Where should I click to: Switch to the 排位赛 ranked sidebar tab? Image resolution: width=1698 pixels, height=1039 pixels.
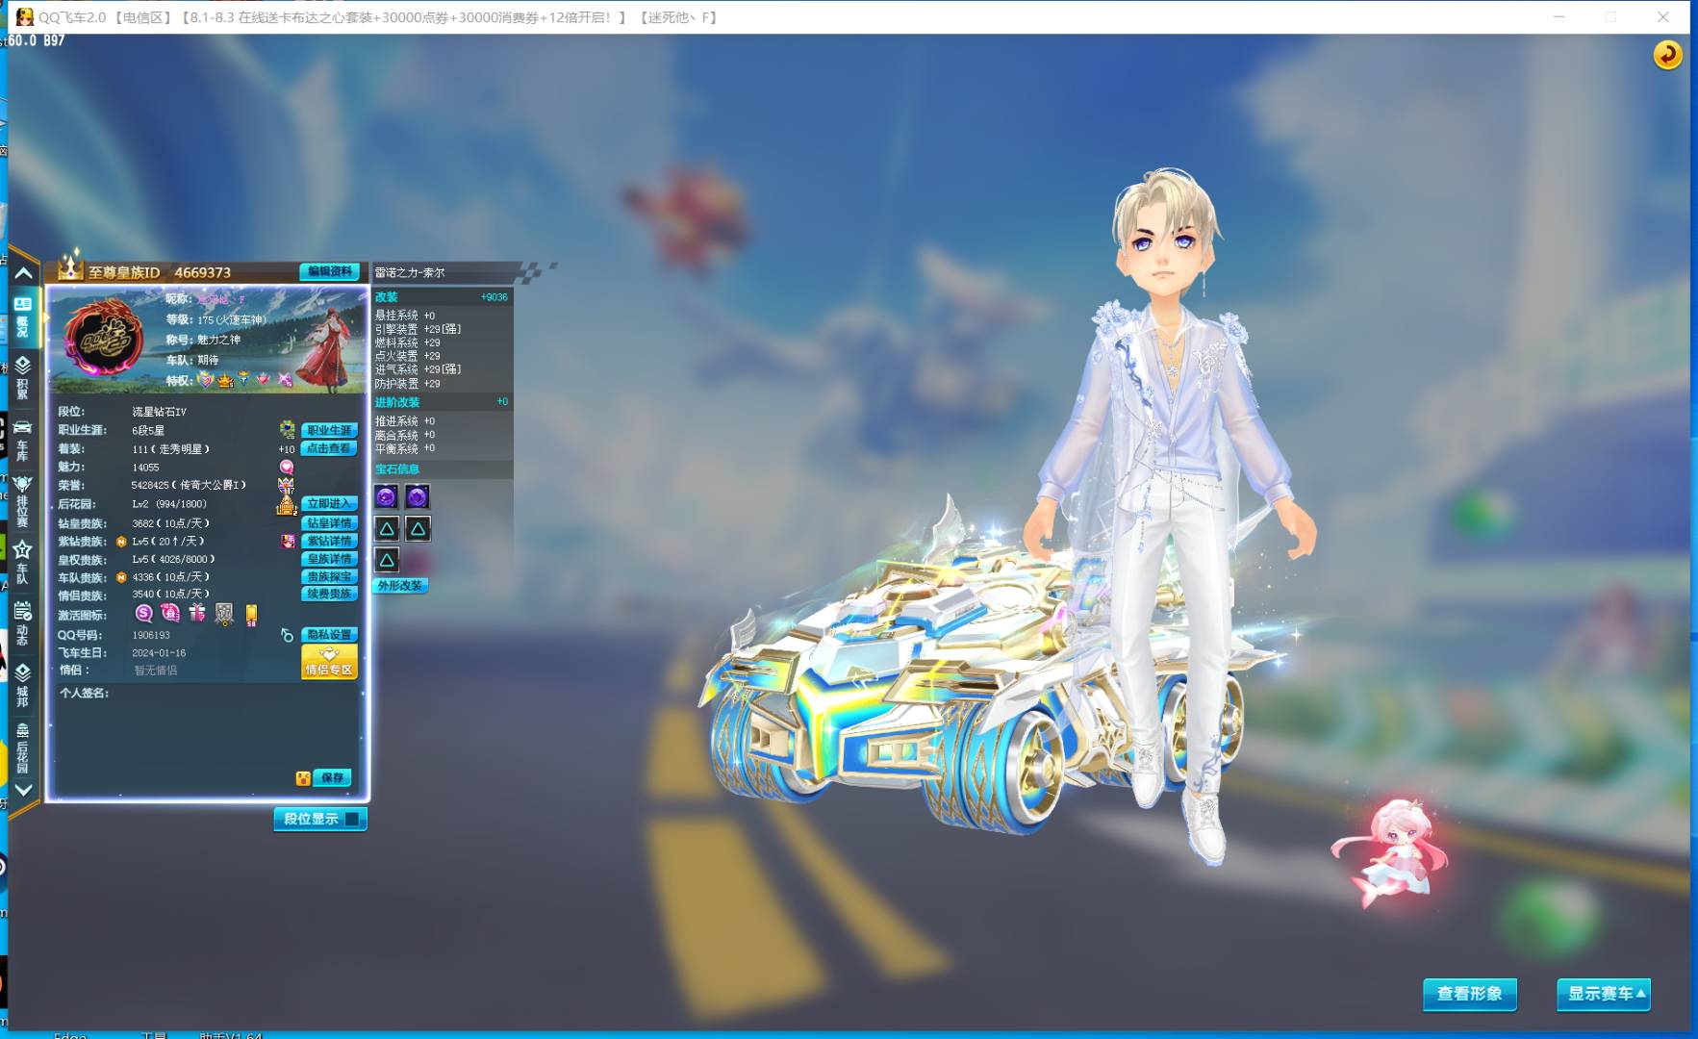[22, 499]
